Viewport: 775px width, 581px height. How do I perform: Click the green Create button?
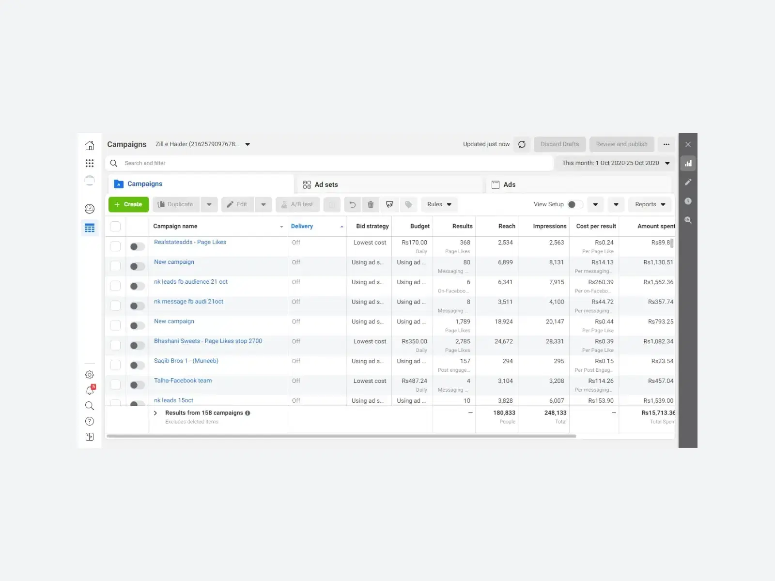click(x=128, y=204)
